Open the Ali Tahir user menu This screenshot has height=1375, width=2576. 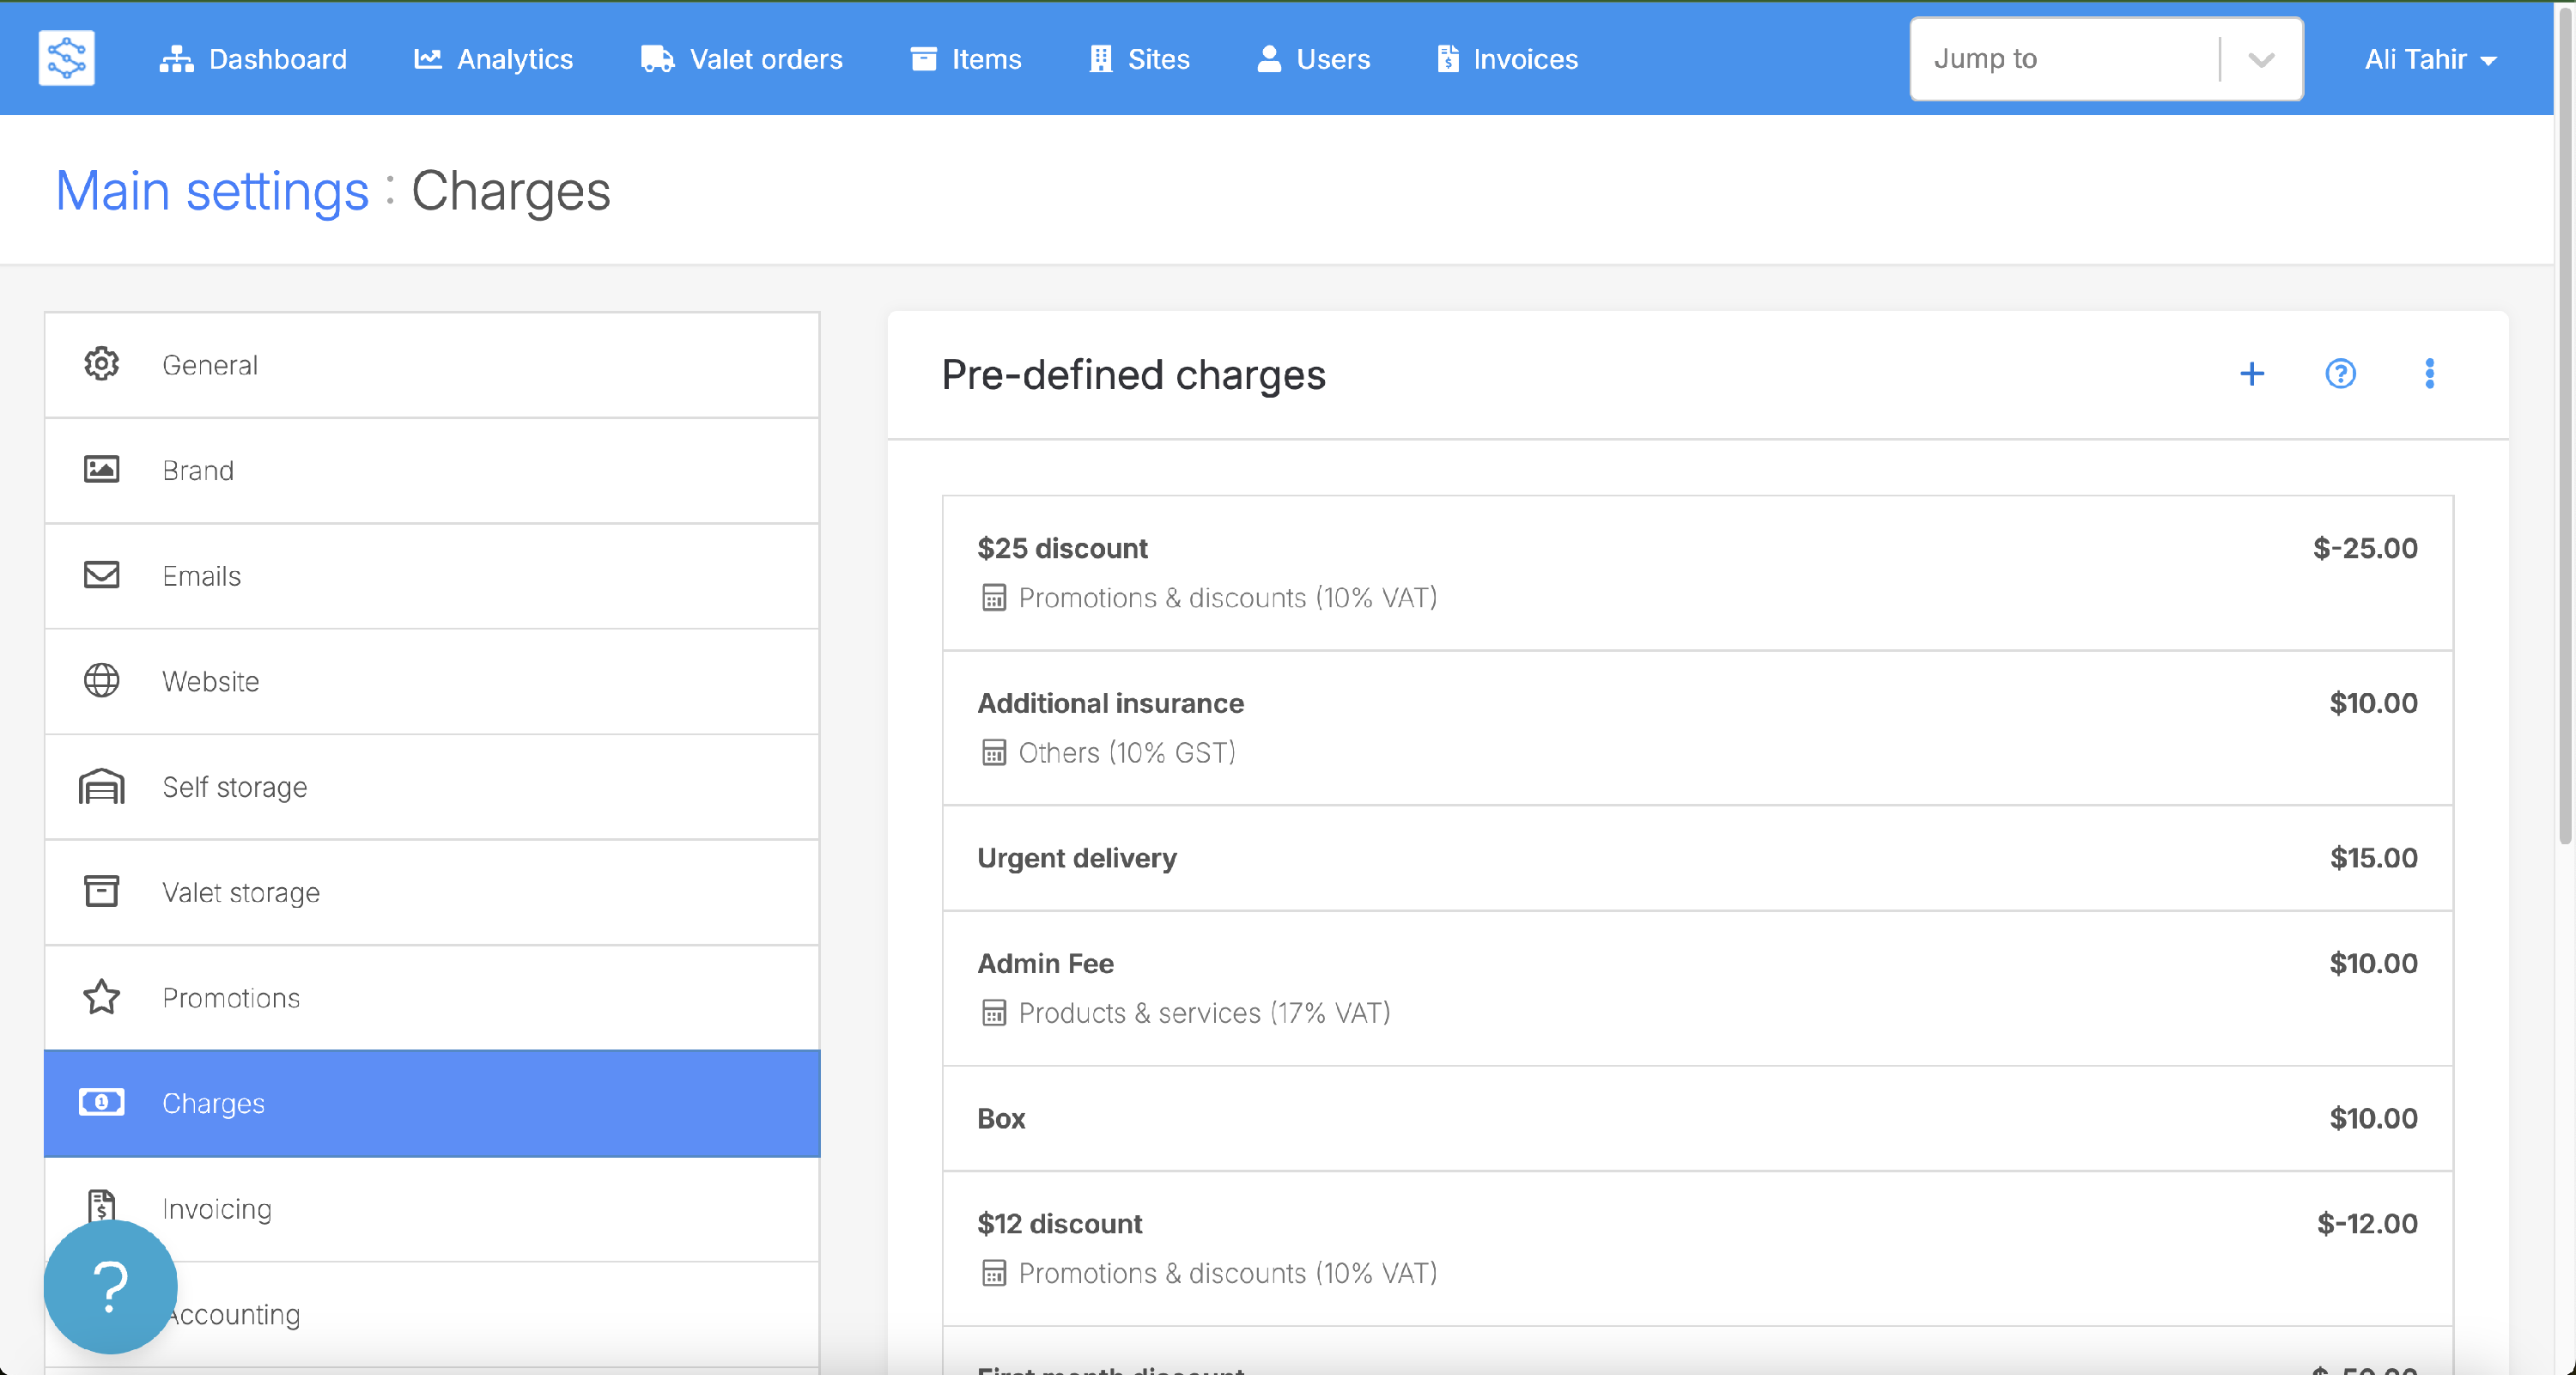(2429, 59)
